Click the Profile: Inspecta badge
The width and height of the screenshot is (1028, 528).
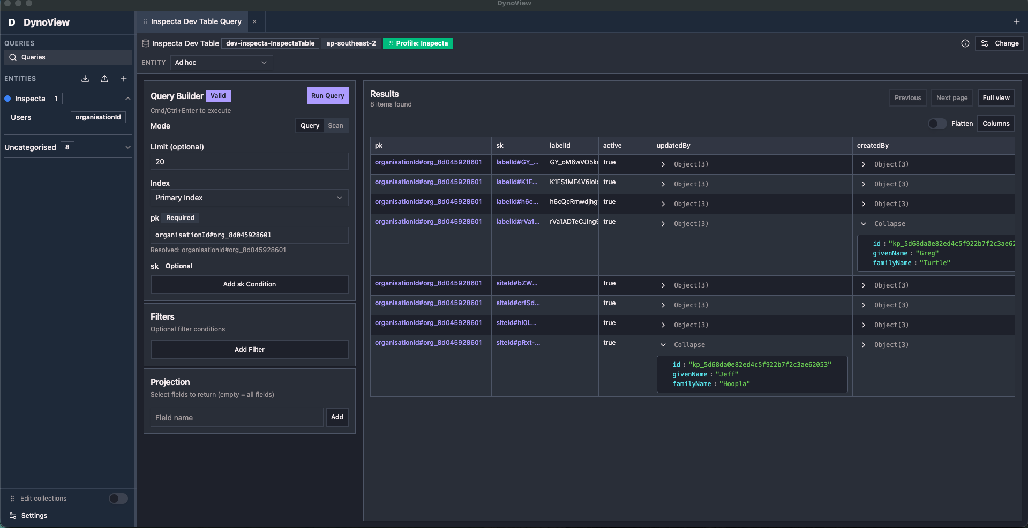(418, 43)
